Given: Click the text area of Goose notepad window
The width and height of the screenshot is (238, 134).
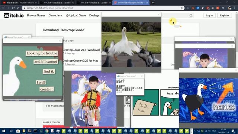Looking at the screenshot, I should [x=130, y=86].
